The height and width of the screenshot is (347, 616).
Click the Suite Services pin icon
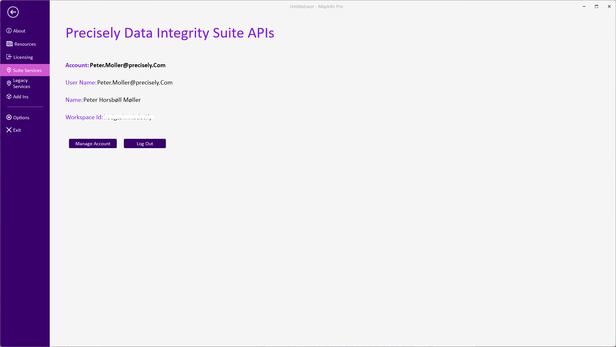(x=9, y=70)
